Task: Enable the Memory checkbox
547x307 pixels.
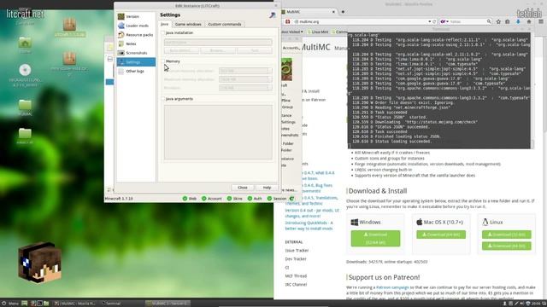Action: (163, 61)
